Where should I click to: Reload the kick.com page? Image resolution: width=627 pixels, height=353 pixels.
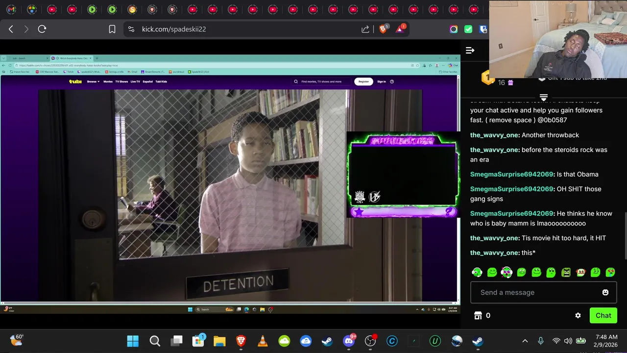[42, 29]
